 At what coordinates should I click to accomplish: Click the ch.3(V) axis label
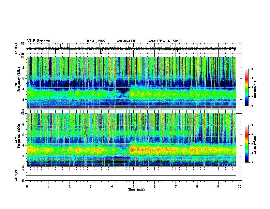point(16,175)
